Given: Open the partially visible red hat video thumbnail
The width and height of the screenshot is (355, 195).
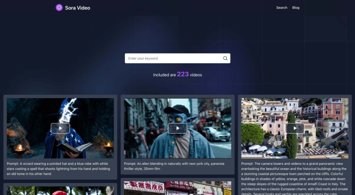Looking at the screenshot, I should (60, 191).
